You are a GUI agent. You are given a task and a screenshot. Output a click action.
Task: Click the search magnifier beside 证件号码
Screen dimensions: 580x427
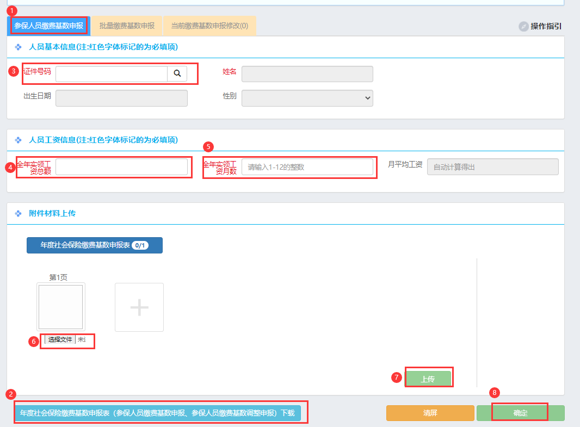point(177,74)
